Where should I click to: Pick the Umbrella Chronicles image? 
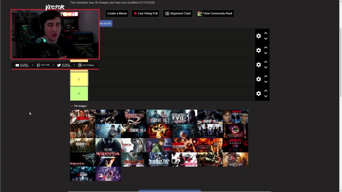134,159
